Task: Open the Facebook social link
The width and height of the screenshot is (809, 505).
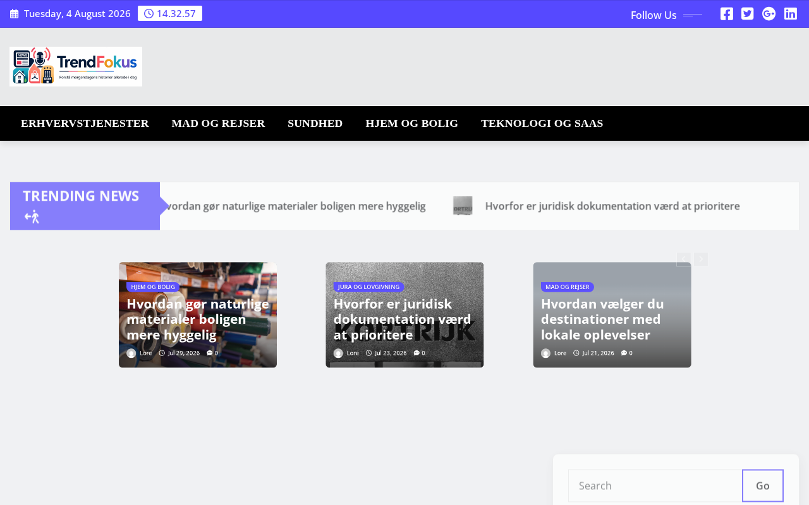Action: point(727,14)
